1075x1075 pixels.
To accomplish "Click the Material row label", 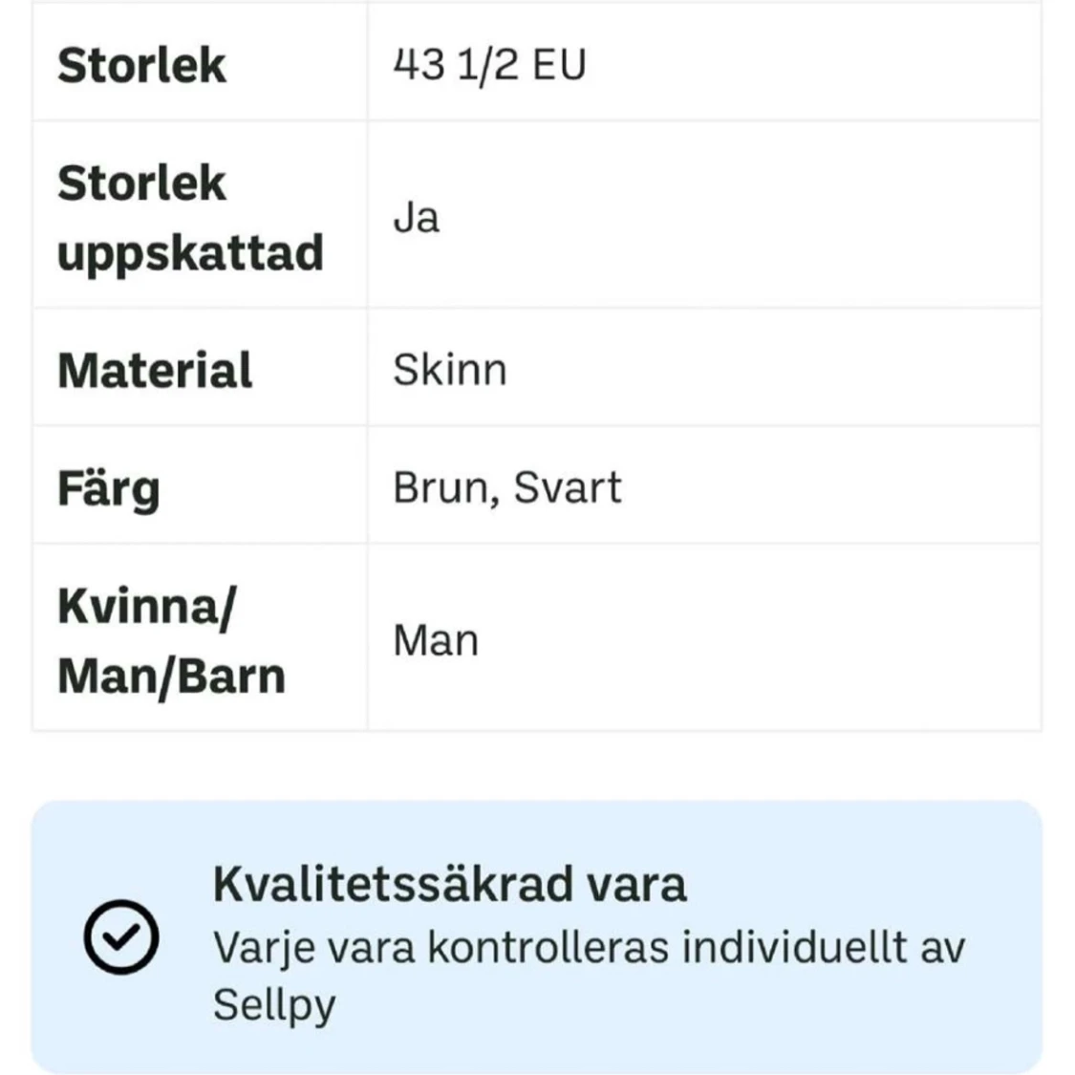I will click(x=155, y=370).
